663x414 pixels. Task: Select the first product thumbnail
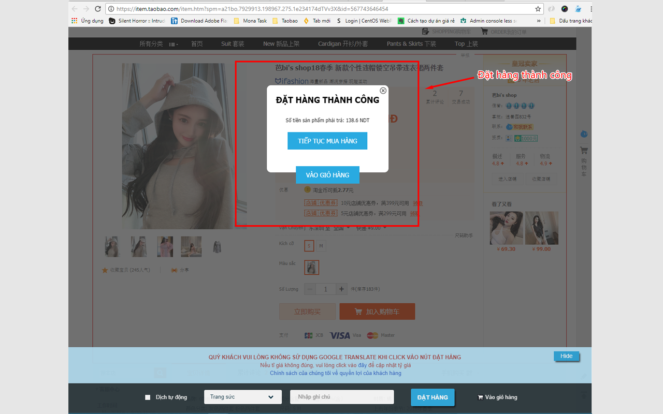[112, 247]
